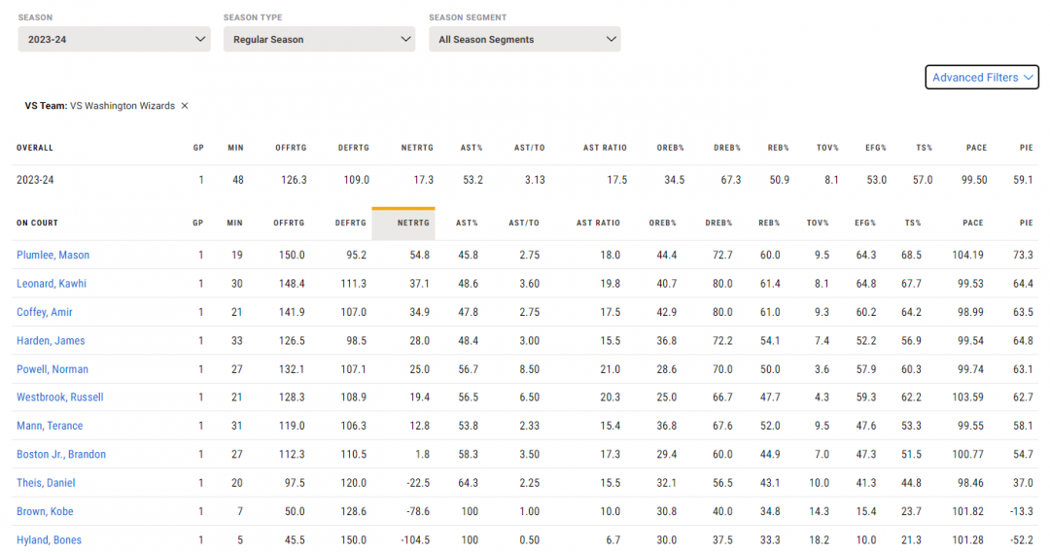Sort on-court table by PACE

(973, 223)
